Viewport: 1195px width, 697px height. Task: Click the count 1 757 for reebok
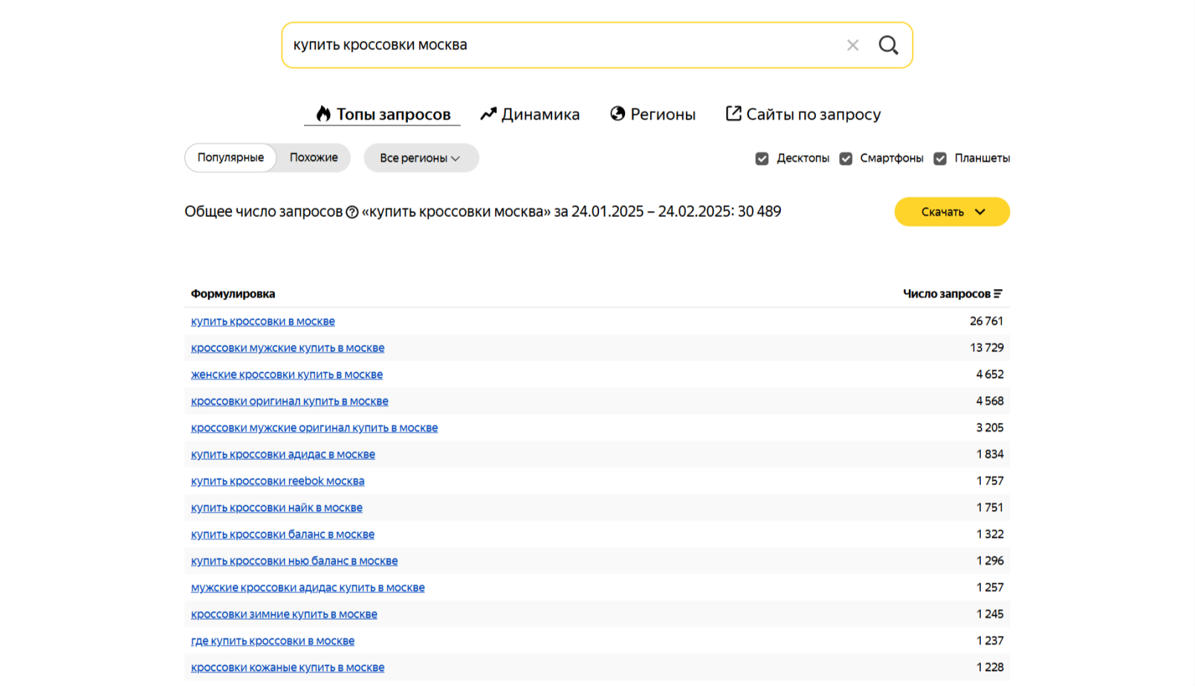990,482
